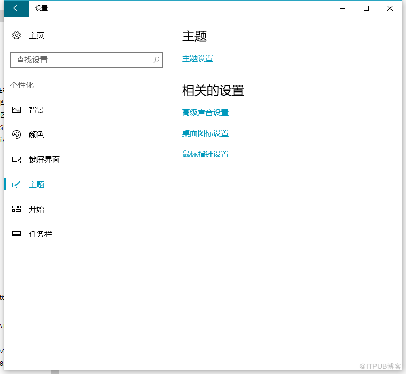Open the 桌面图标设置 link

pos(205,133)
